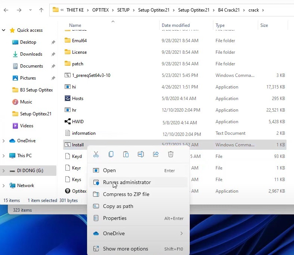
Task: Click the Share icon in context menu
Action: tap(156, 154)
